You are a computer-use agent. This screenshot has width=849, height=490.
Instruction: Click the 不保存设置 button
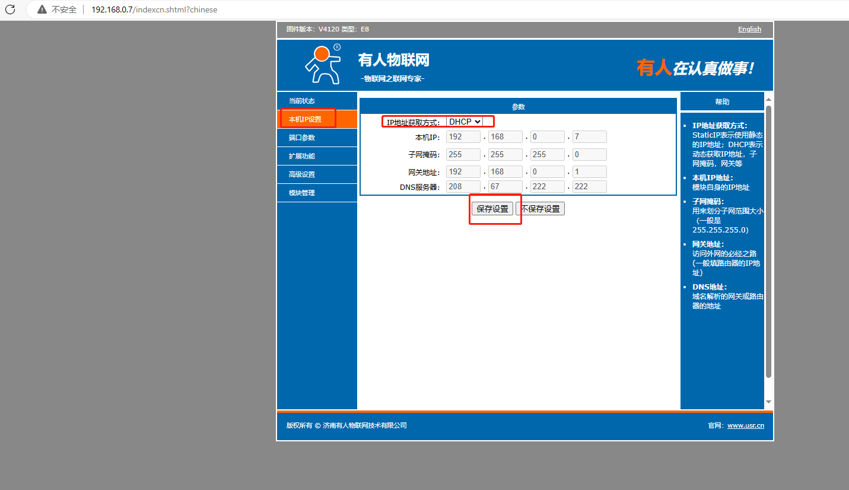(x=540, y=209)
